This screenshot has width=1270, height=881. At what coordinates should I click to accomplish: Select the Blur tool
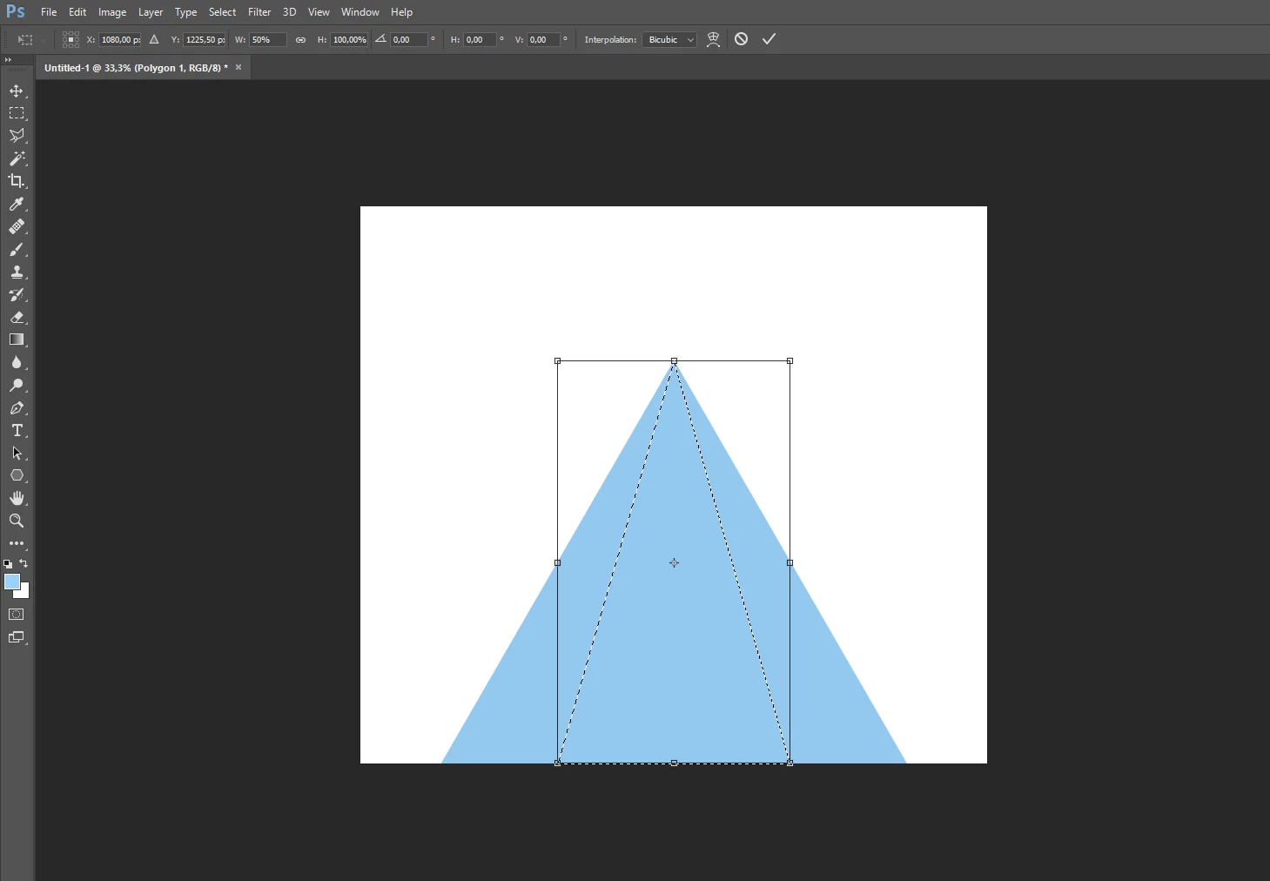17,363
